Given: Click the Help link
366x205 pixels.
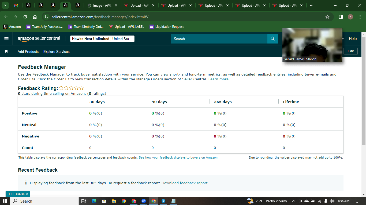Looking at the screenshot, I should tap(353, 39).
